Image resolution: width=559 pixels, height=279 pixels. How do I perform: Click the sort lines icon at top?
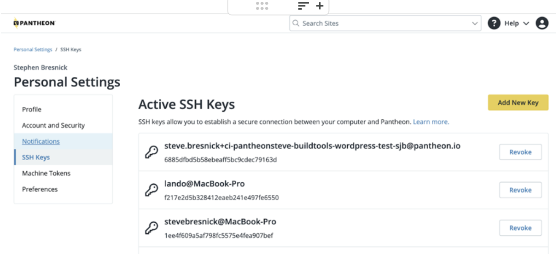pyautogui.click(x=303, y=6)
